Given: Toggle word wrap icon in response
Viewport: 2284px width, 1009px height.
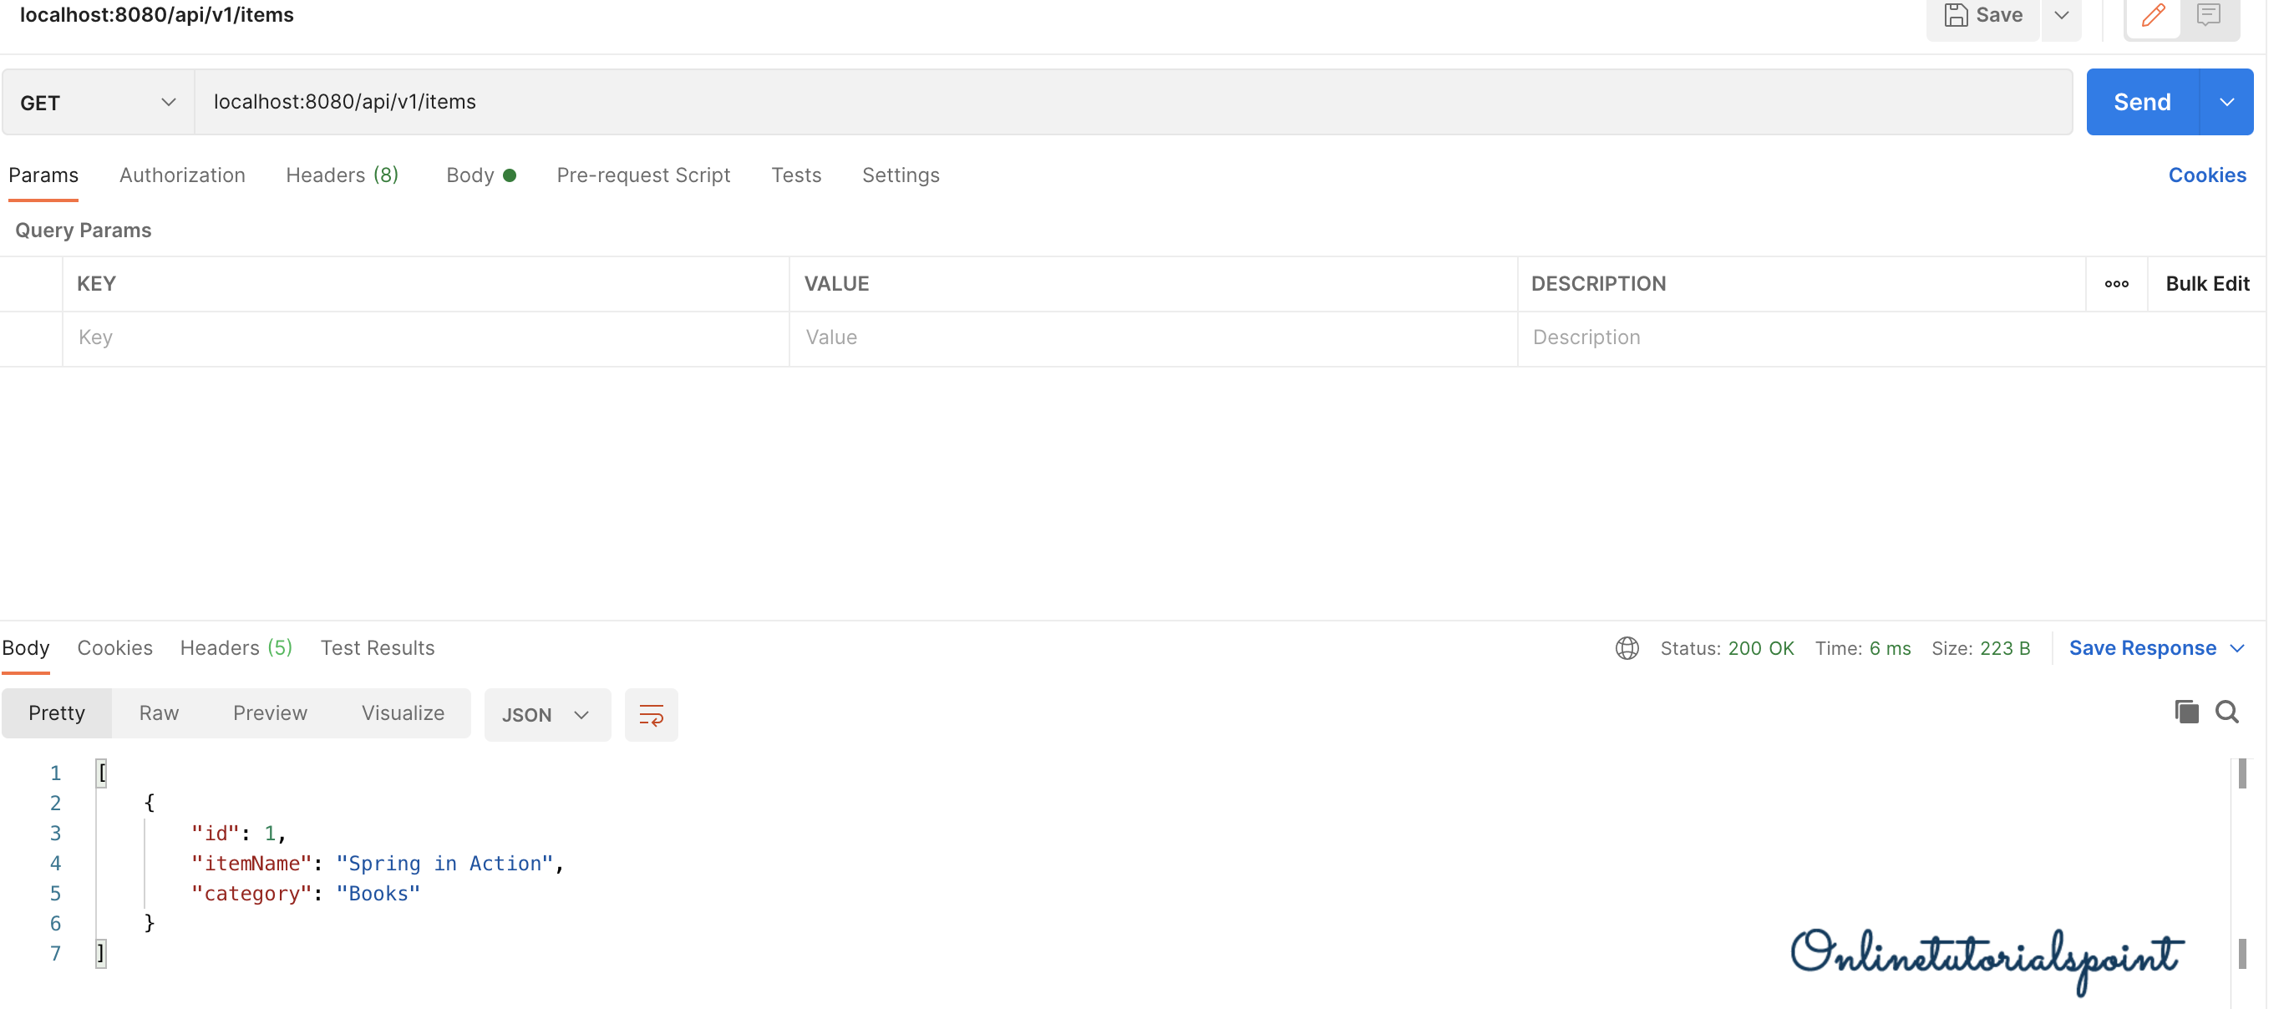Looking at the screenshot, I should [651, 715].
